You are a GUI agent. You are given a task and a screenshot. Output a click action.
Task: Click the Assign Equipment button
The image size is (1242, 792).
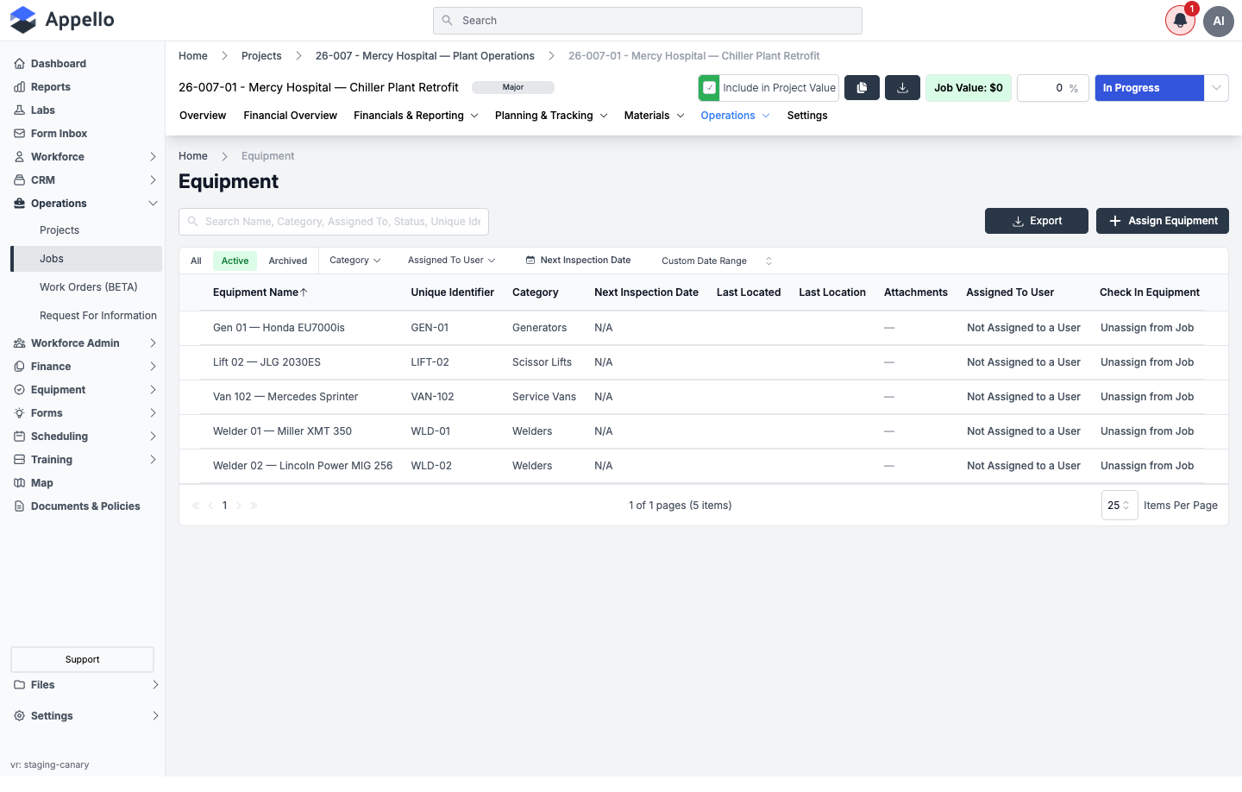tap(1163, 221)
